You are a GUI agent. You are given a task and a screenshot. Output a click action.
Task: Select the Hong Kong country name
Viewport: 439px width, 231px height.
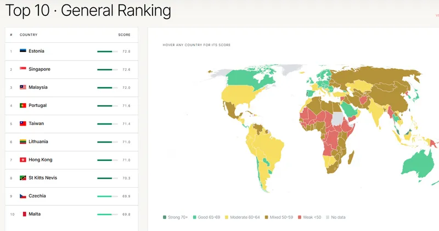pyautogui.click(x=40, y=160)
